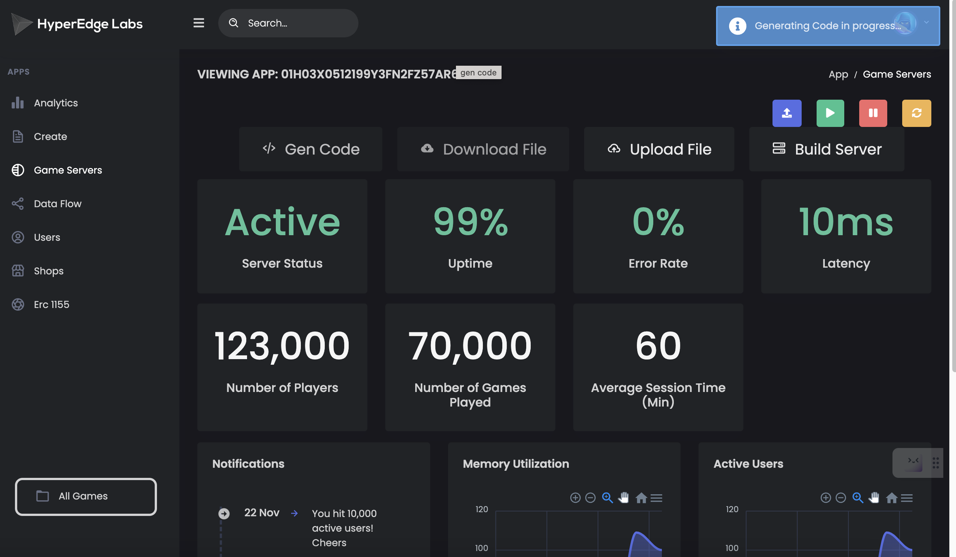Click the Analytics bar chart icon
This screenshot has height=557, width=956.
[x=18, y=103]
